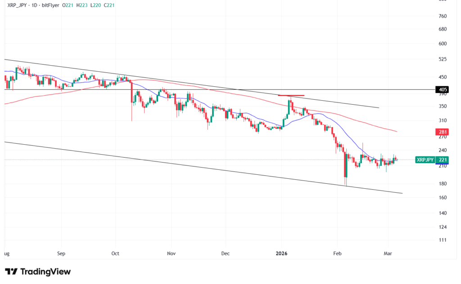
Task: Click the 111 value on price scale
Action: [442, 240]
